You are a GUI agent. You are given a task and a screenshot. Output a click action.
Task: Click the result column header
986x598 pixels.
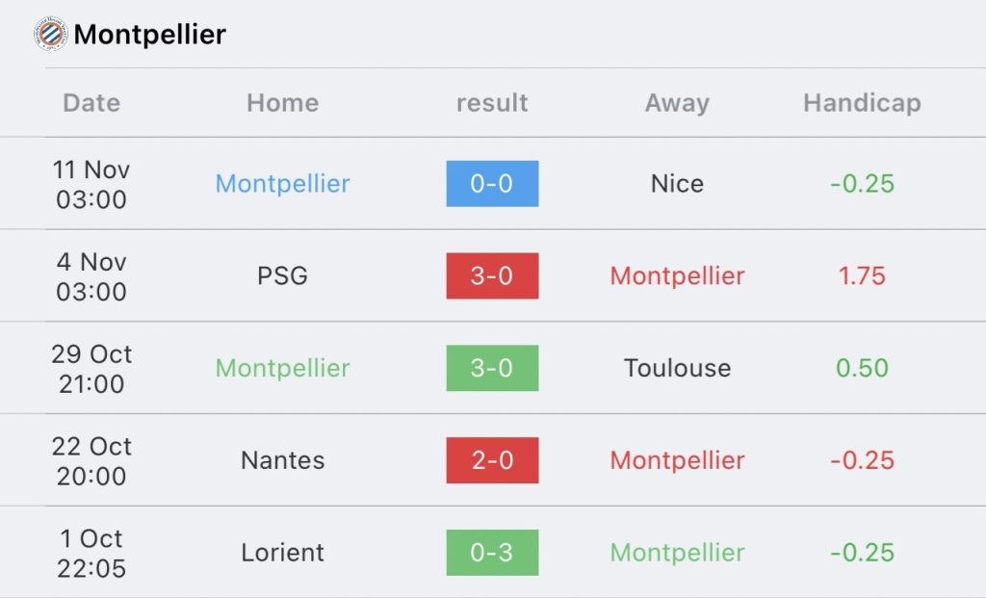coord(492,102)
